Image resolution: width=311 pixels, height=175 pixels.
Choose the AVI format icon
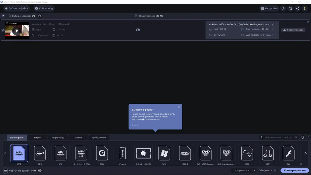point(61,153)
